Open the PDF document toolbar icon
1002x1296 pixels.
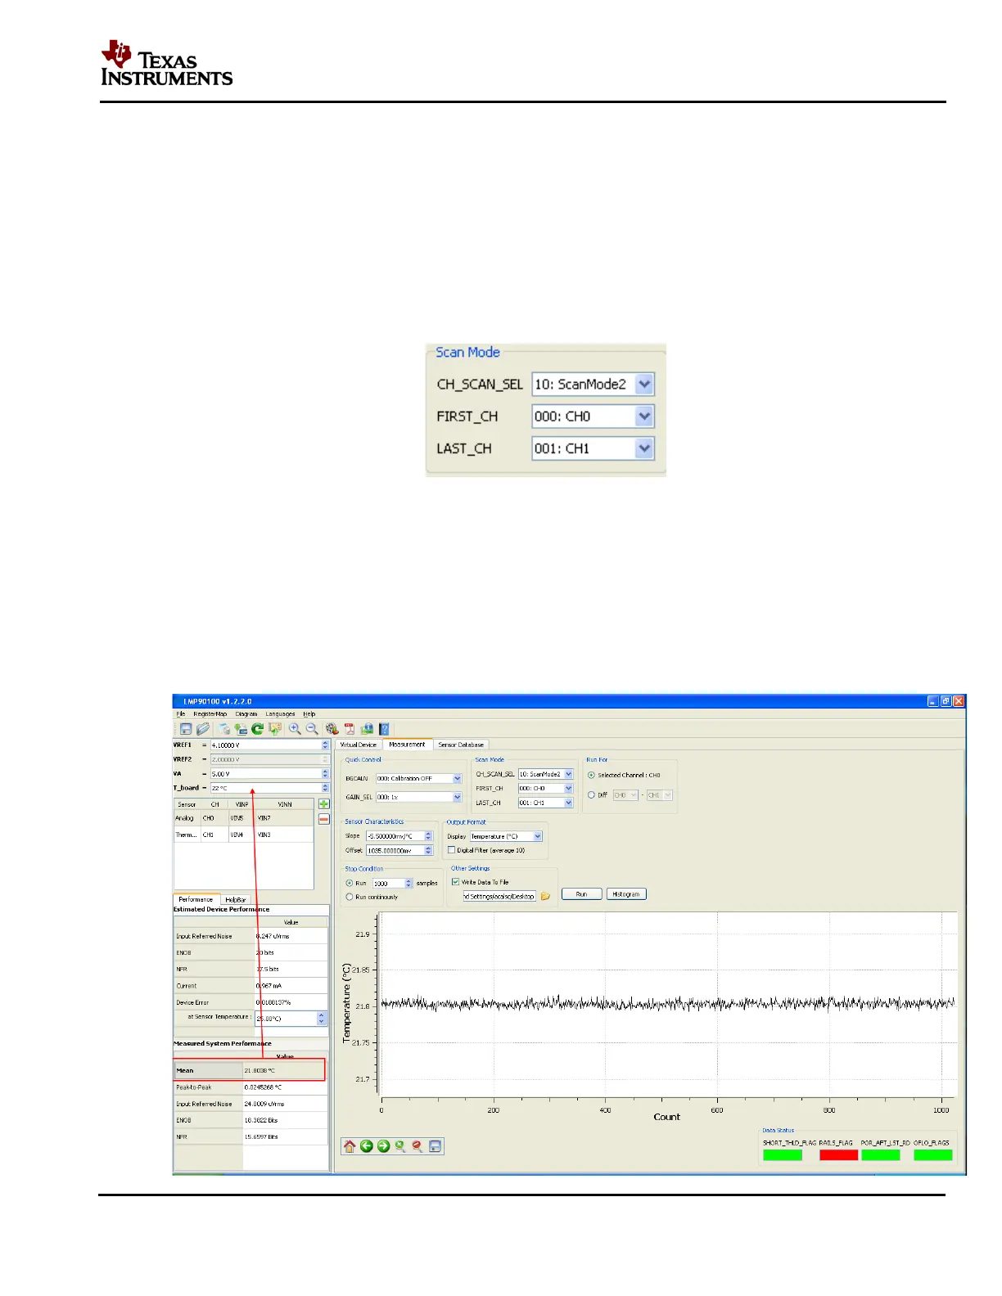point(350,729)
